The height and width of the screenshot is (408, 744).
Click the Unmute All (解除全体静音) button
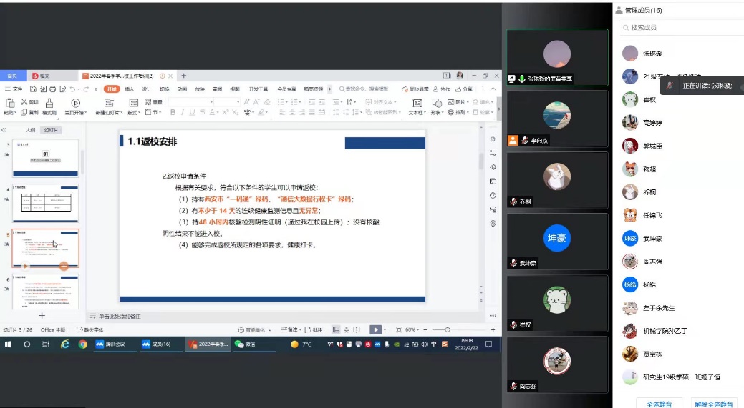[714, 404]
